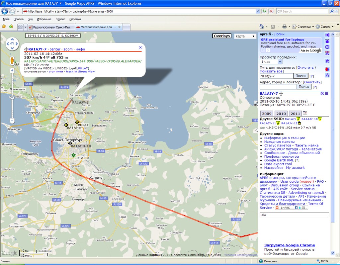Close the RA1AJY-7 info balloon

point(140,47)
